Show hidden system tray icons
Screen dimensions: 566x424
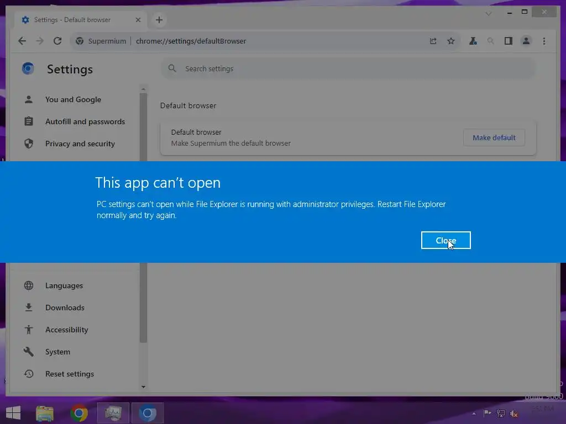pyautogui.click(x=474, y=414)
